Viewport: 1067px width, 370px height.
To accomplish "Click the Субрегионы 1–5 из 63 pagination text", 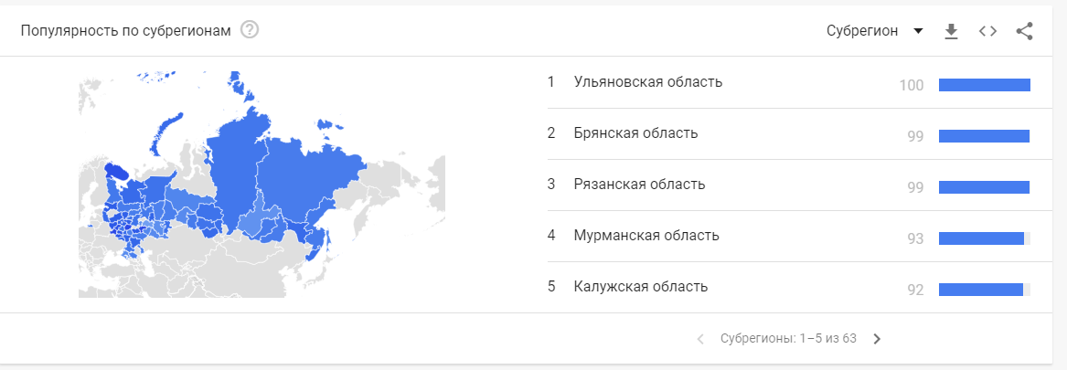I will 788,338.
